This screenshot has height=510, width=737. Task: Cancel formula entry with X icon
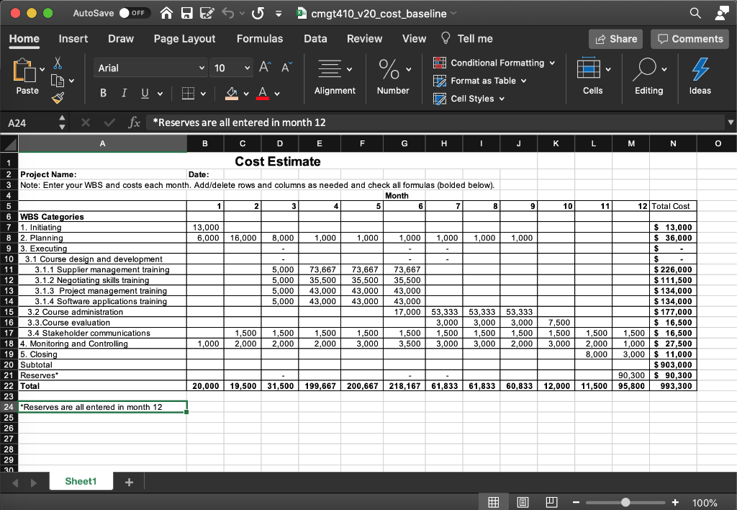click(x=86, y=122)
